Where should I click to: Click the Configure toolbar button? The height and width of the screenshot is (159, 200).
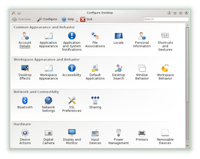click(47, 19)
